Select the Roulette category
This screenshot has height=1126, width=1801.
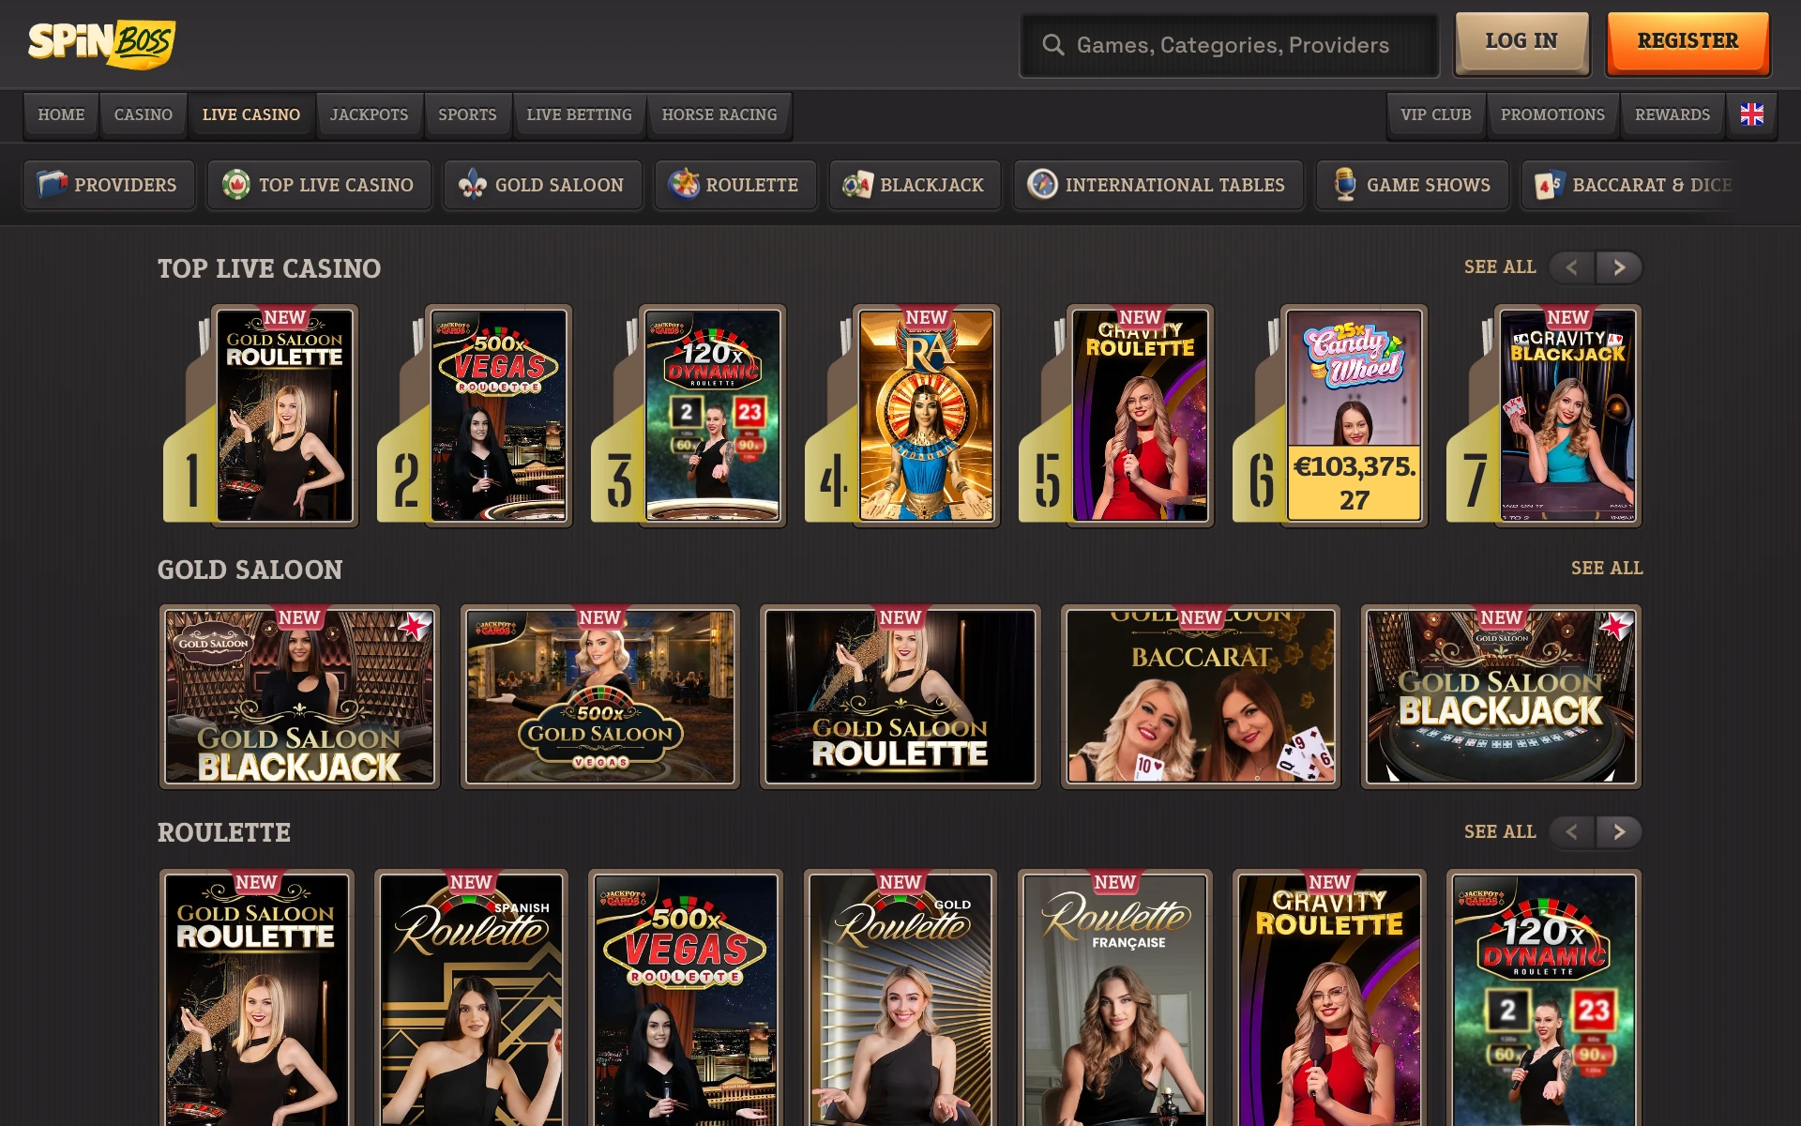coord(734,185)
